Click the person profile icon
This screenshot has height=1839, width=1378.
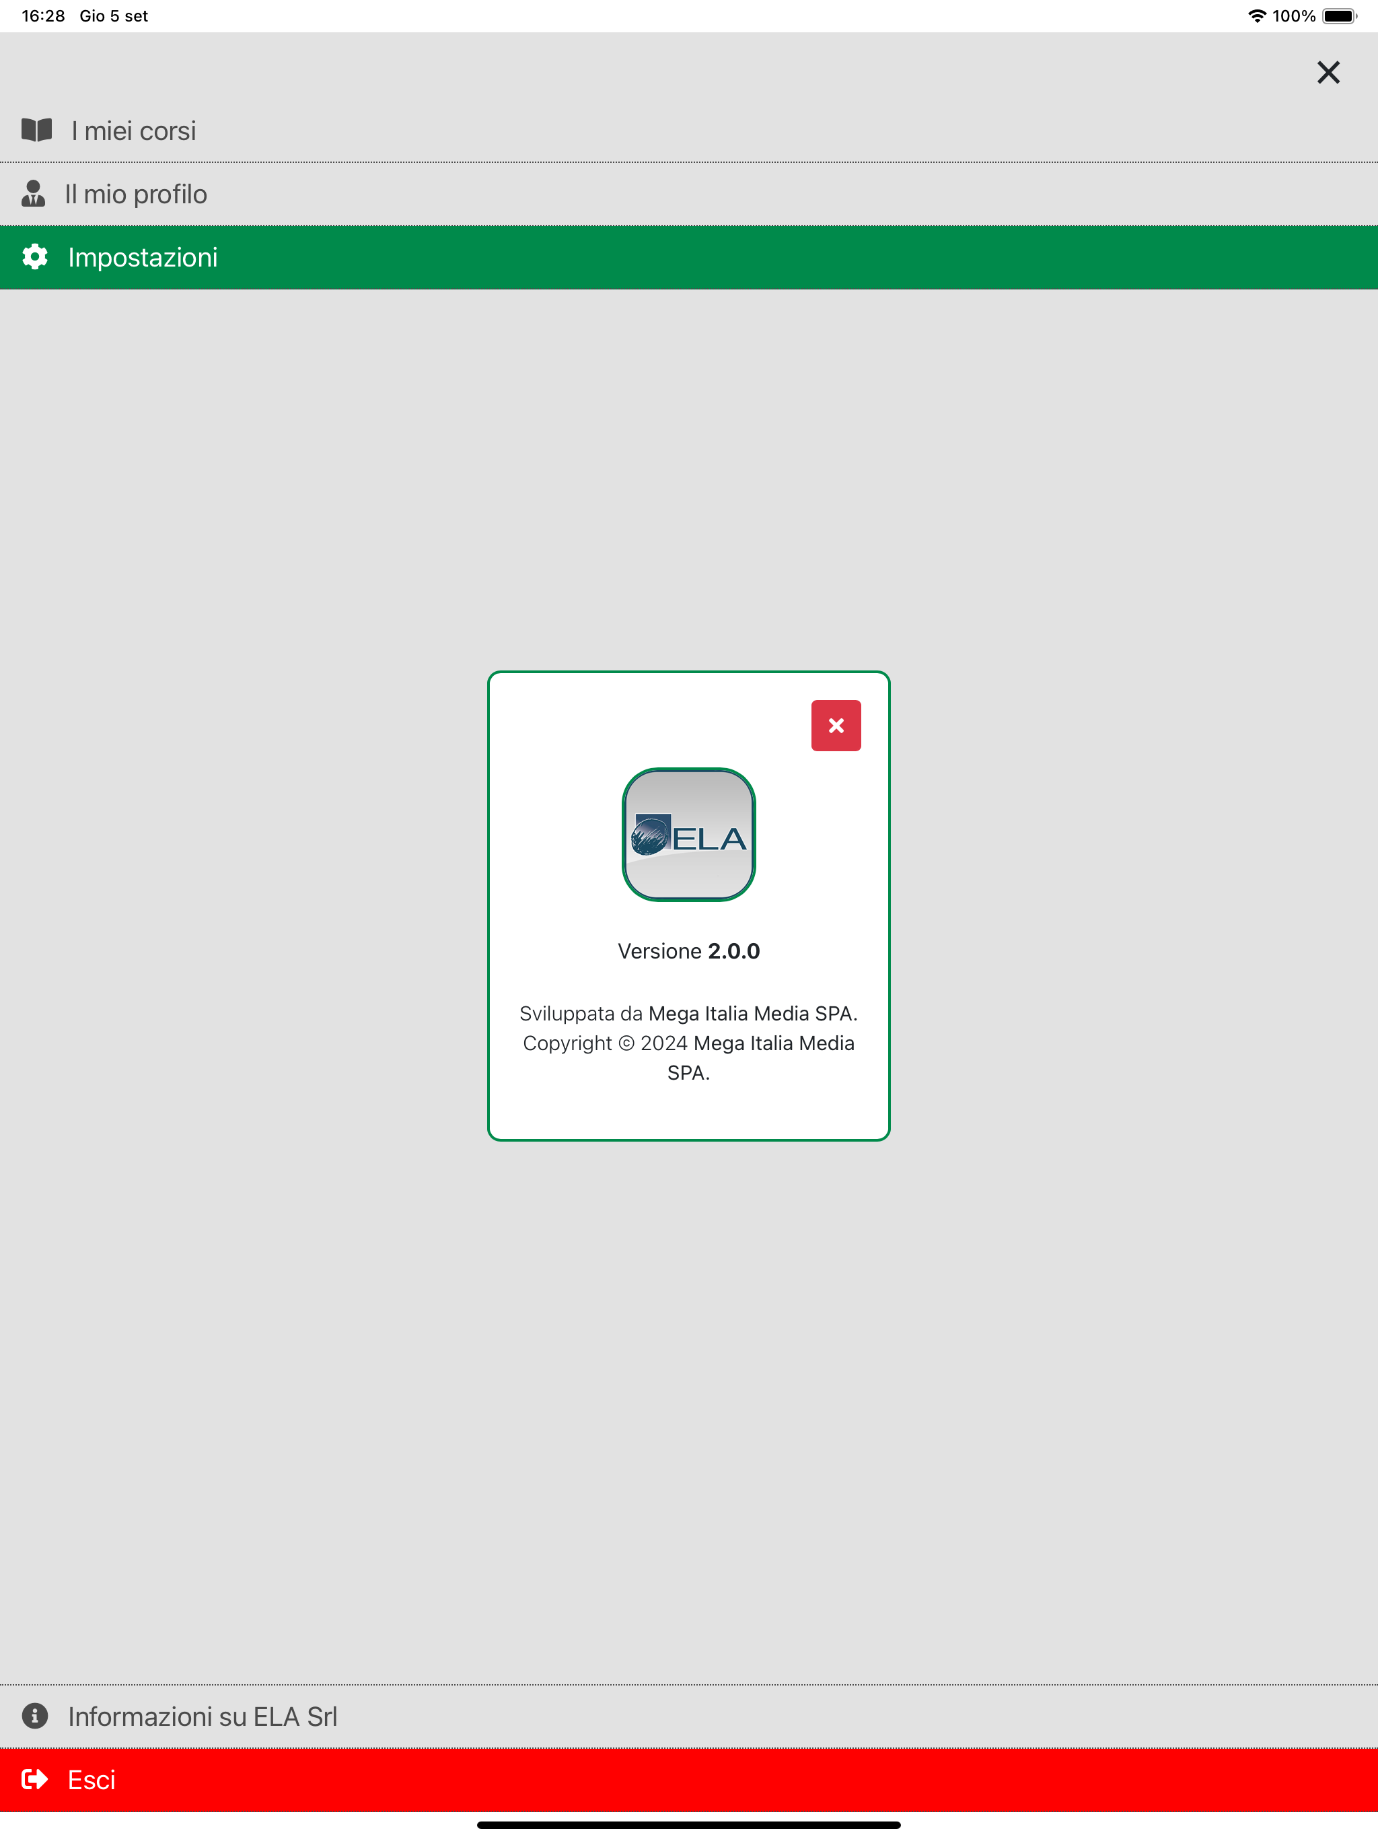coord(33,193)
